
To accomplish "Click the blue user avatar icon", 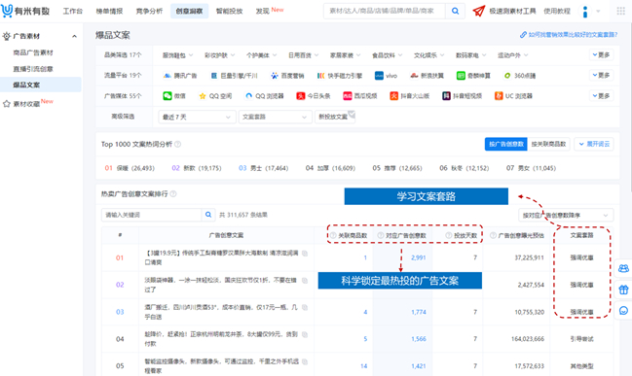I will (585, 12).
